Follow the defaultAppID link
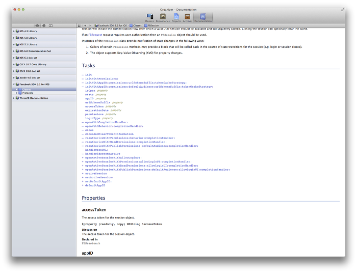 pyautogui.click(x=95, y=185)
